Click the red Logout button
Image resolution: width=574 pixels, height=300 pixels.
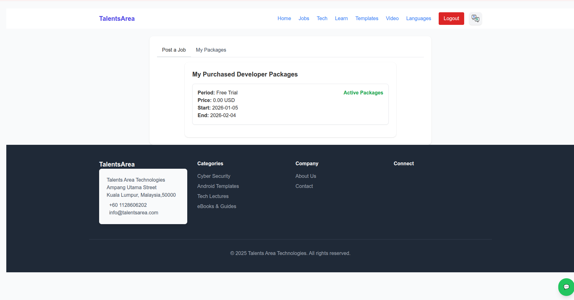tap(451, 19)
